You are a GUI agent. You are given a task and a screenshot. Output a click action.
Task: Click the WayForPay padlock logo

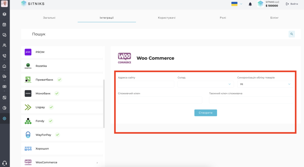28,135
